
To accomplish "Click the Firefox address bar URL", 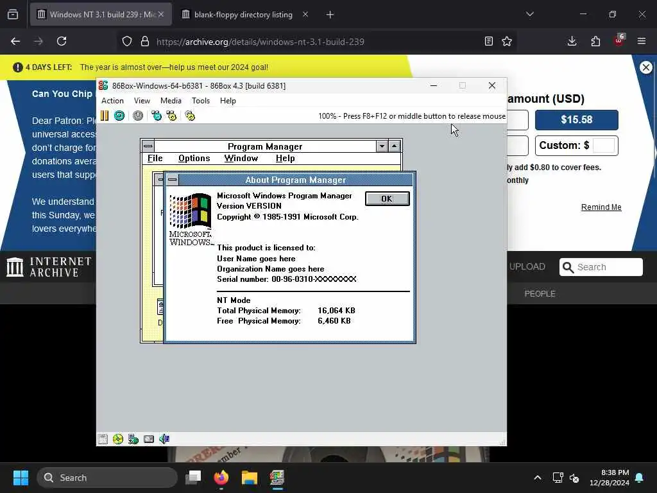I will (260, 42).
